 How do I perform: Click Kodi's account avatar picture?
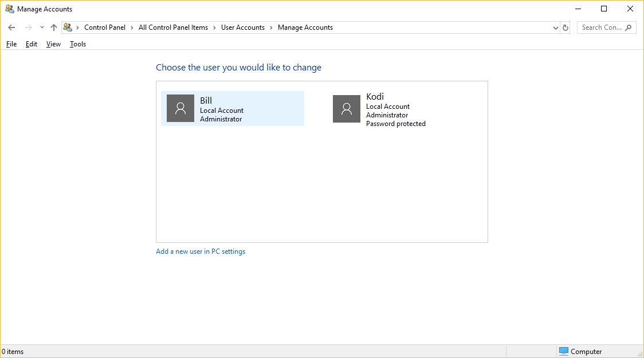(347, 109)
